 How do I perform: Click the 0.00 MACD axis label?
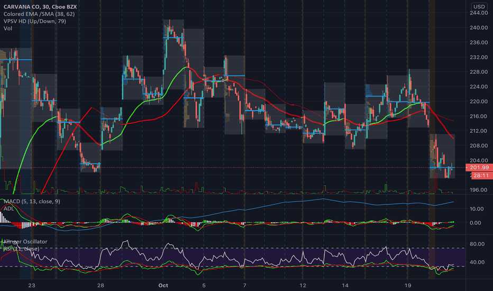[x=476, y=223]
